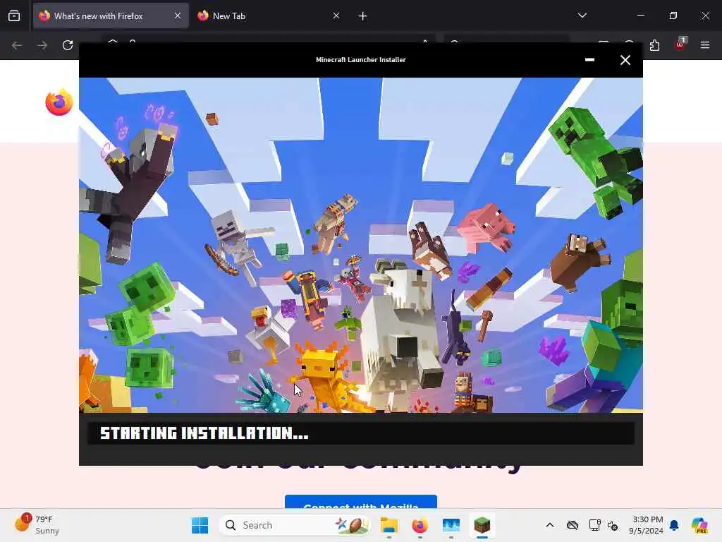The width and height of the screenshot is (722, 542).
Task: Open the Windows Start menu
Action: 200,525
